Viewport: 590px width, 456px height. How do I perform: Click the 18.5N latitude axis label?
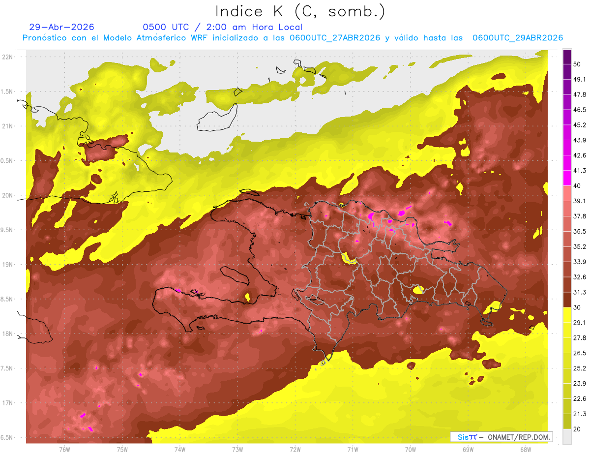[7, 299]
